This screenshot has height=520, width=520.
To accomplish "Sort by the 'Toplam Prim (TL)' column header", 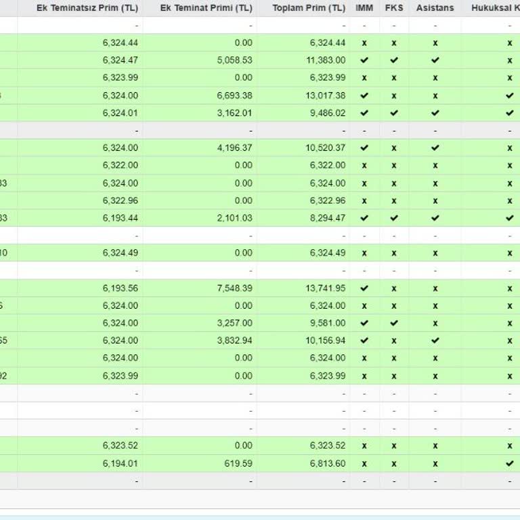I will [309, 8].
